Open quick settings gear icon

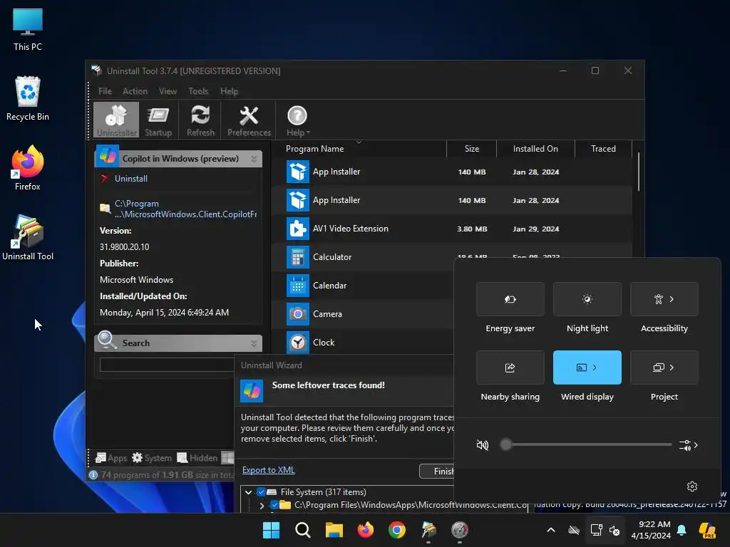[x=692, y=486]
